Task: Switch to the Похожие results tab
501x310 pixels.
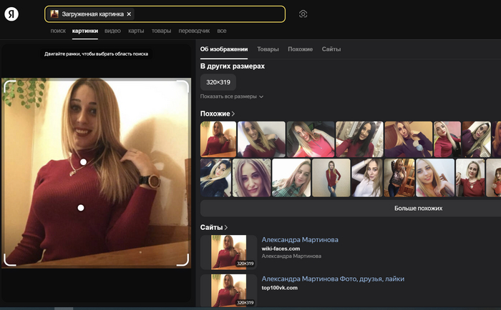Action: click(x=300, y=49)
